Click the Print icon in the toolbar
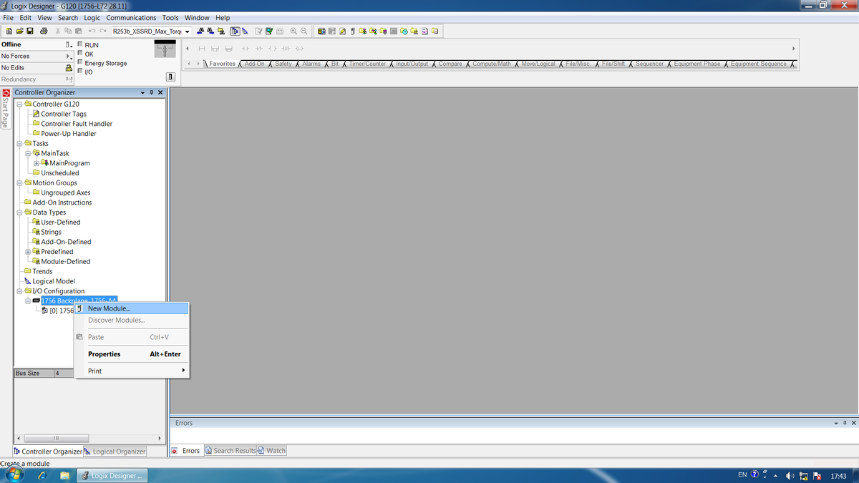Viewport: 859px width, 483px height. [44, 31]
